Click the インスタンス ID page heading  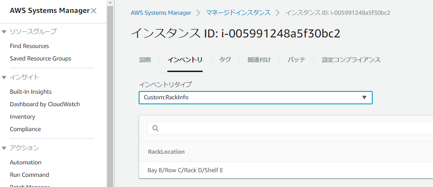[x=236, y=33]
